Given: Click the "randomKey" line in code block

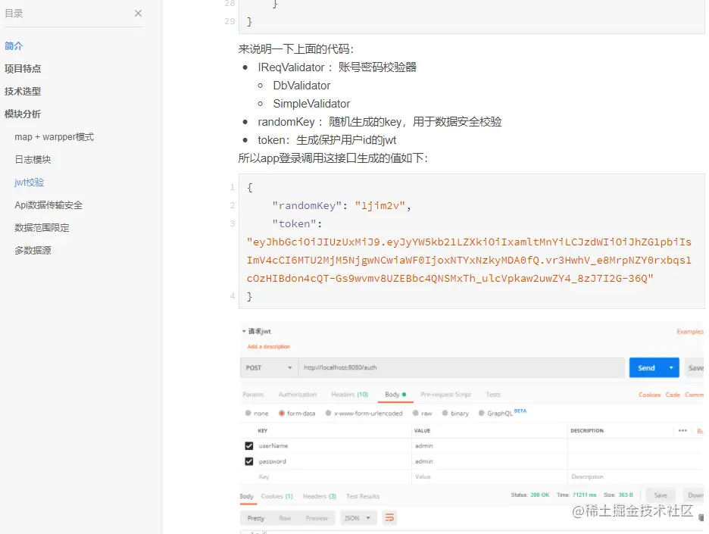Looking at the screenshot, I should coord(342,206).
